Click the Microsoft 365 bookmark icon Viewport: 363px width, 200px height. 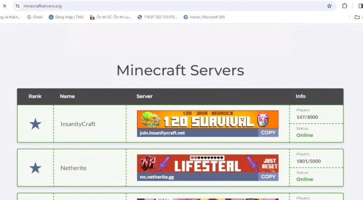[x=185, y=17]
